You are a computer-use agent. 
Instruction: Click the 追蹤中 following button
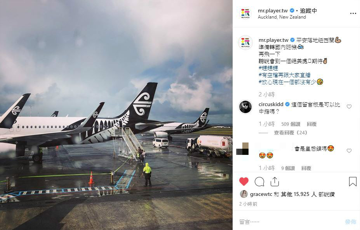308,11
